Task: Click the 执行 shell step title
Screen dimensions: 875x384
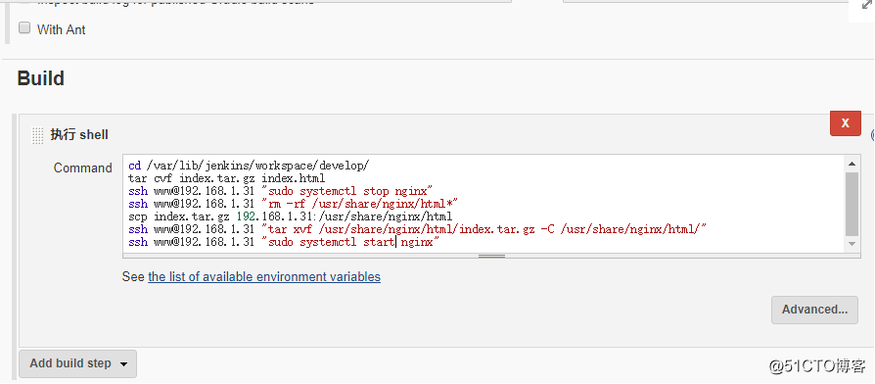Action: pyautogui.click(x=79, y=134)
